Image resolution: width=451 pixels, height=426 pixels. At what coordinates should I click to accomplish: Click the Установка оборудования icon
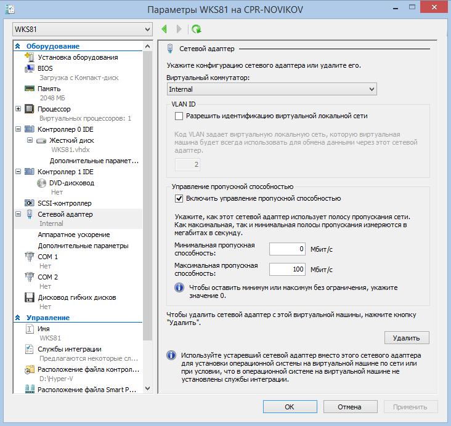pyautogui.click(x=29, y=57)
